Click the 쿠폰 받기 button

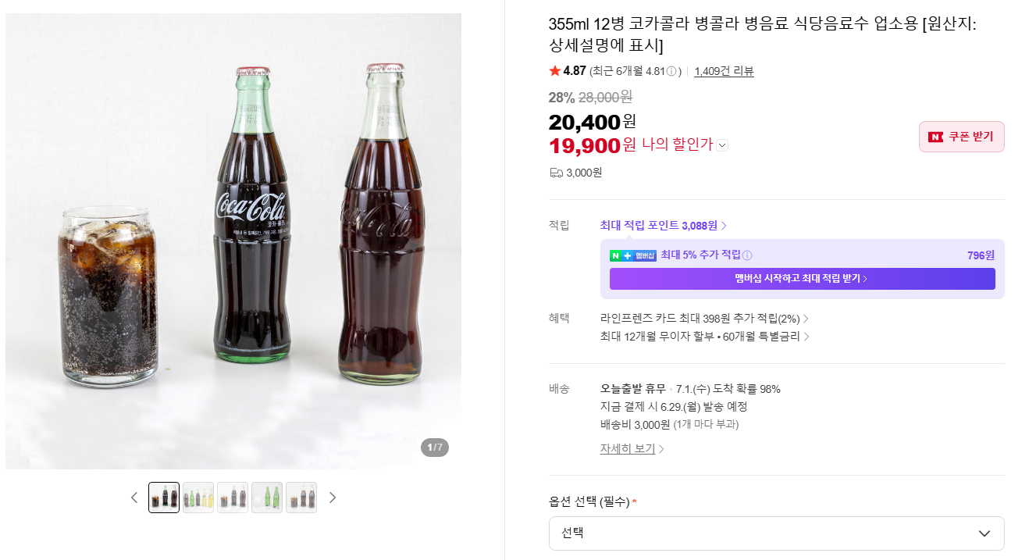click(x=962, y=137)
